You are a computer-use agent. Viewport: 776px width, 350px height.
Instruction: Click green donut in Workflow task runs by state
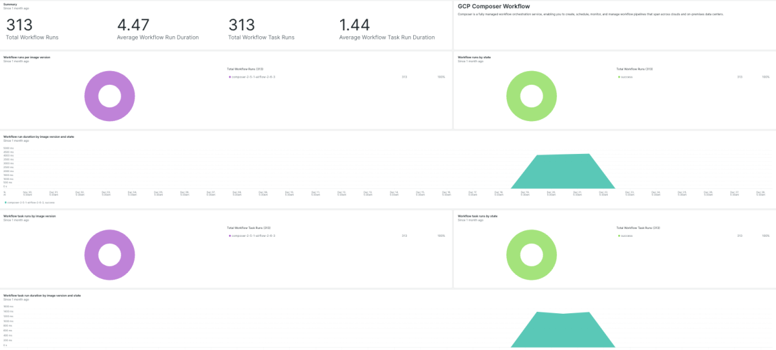(x=532, y=255)
